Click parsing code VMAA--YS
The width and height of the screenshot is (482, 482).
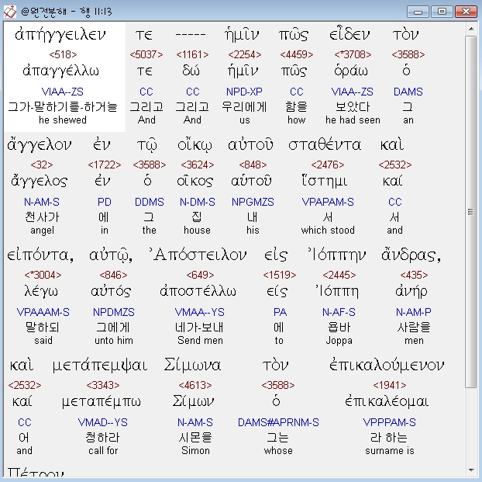click(x=200, y=312)
